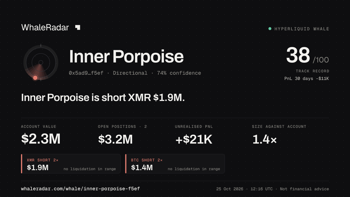Click the XMR SHORT 2× label

coord(43,160)
